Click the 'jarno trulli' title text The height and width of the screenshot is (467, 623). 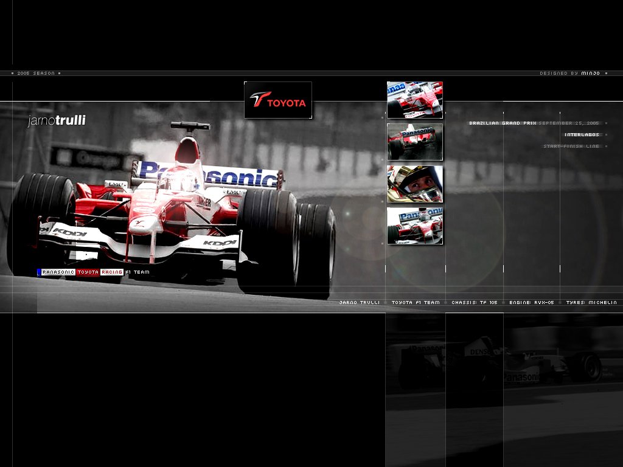click(57, 120)
